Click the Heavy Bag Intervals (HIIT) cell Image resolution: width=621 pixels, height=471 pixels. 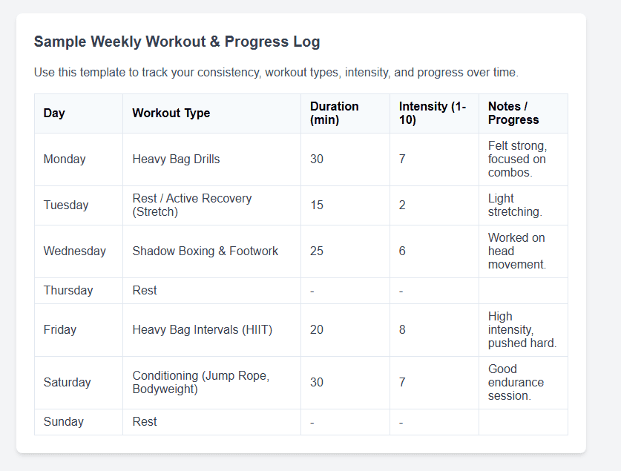click(211, 330)
